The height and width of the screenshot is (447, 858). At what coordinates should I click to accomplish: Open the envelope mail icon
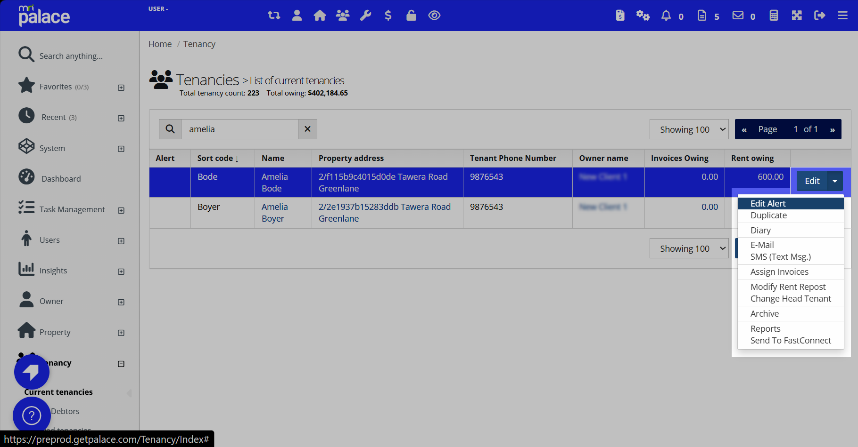coord(738,16)
